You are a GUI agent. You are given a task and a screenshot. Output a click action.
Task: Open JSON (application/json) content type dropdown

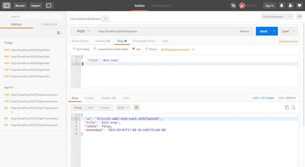tap(178, 49)
